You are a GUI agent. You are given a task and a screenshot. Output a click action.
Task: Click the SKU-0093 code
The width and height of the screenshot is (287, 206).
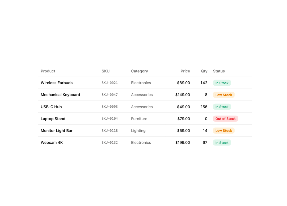coord(110,107)
